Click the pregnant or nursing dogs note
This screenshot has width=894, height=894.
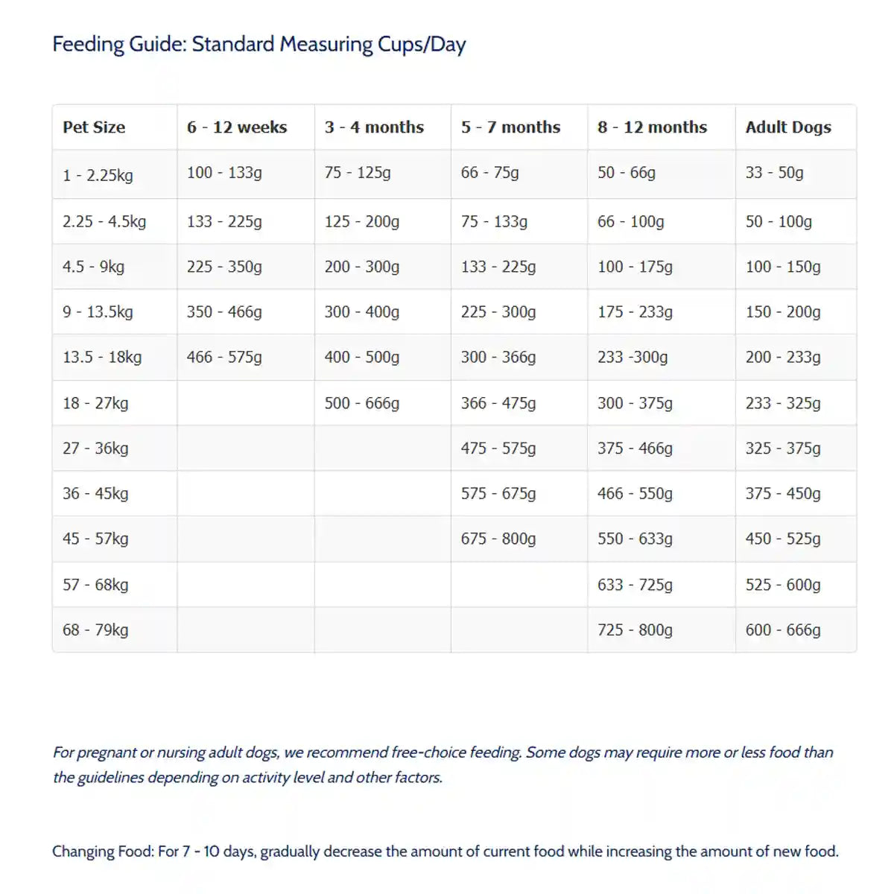443,765
